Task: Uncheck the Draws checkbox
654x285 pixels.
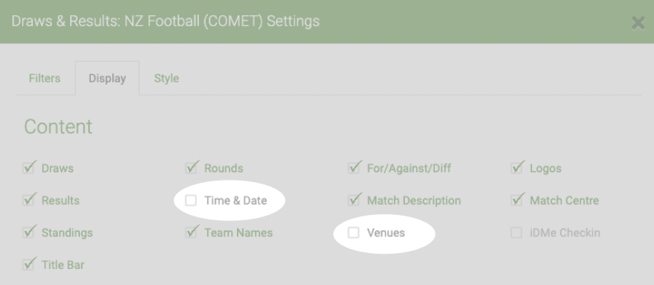Action: 28,168
